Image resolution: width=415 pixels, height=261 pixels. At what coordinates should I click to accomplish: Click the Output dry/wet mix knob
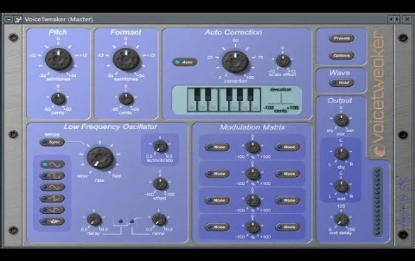click(341, 121)
